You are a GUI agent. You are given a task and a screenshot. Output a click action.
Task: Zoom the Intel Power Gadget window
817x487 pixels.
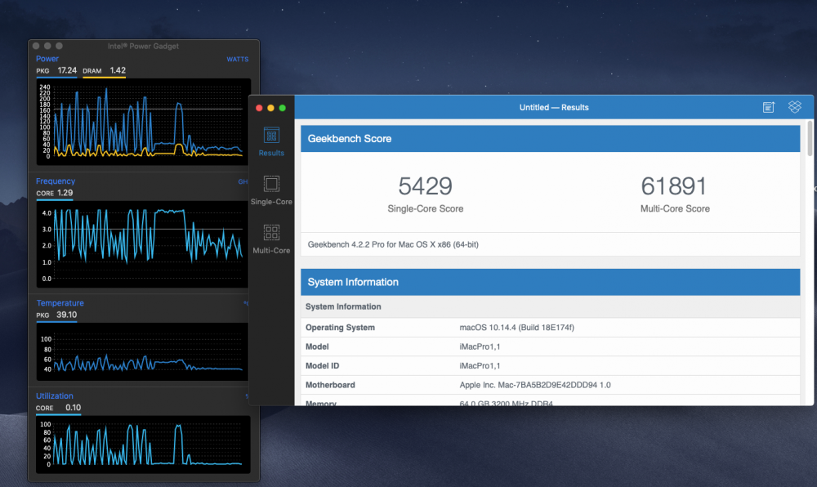point(59,46)
